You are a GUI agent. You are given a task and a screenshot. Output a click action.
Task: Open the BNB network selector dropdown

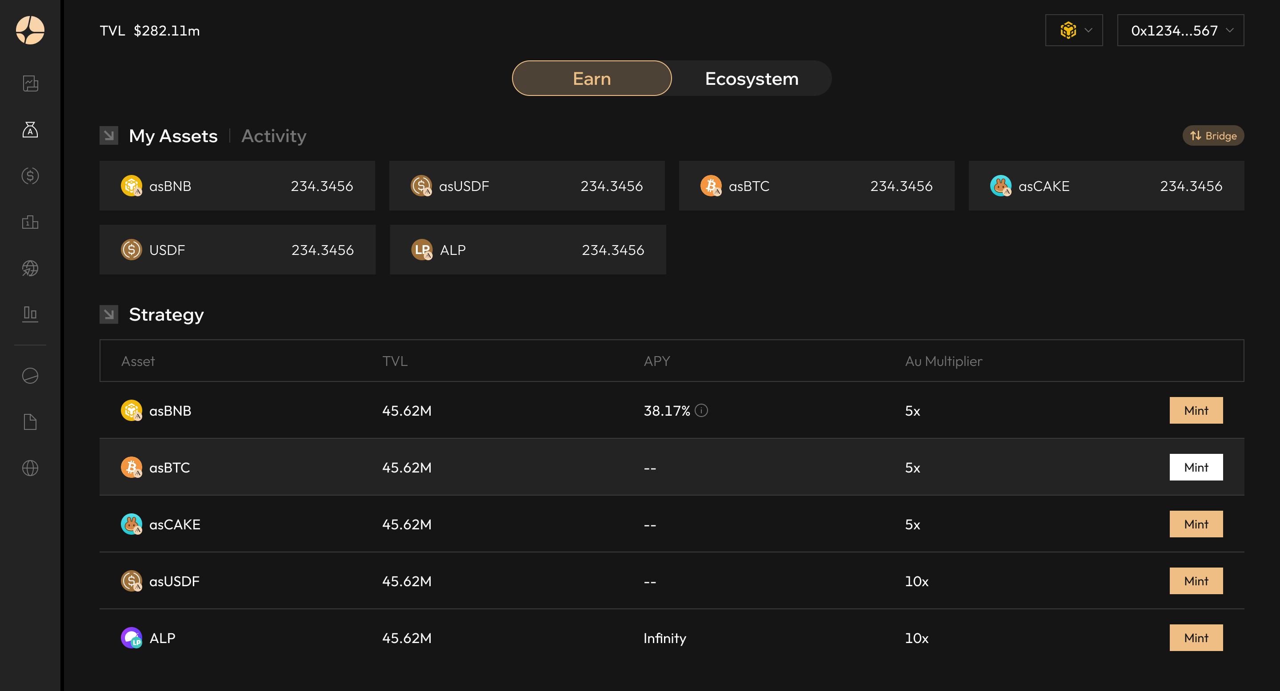pyautogui.click(x=1074, y=30)
